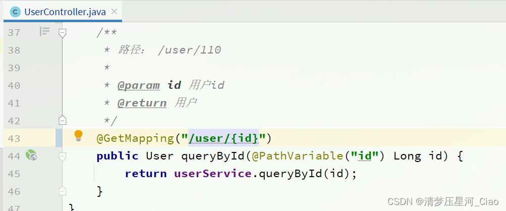The image size is (506, 211).
Task: Click line number 40 in the gutter
Action: coord(14,85)
